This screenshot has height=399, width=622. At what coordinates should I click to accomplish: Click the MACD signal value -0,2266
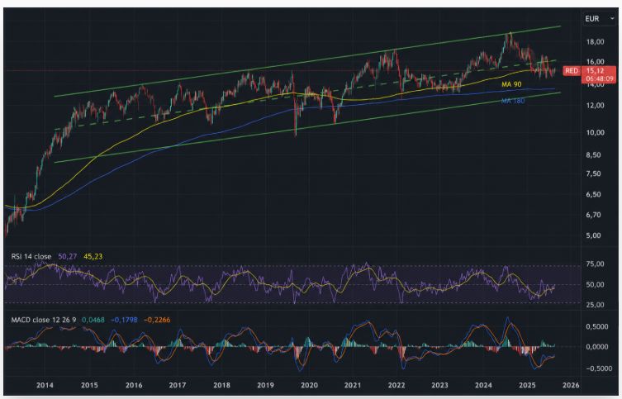click(x=157, y=320)
